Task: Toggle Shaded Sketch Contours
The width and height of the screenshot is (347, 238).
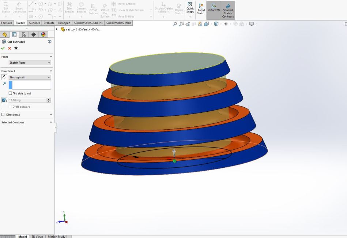Action: tap(228, 10)
